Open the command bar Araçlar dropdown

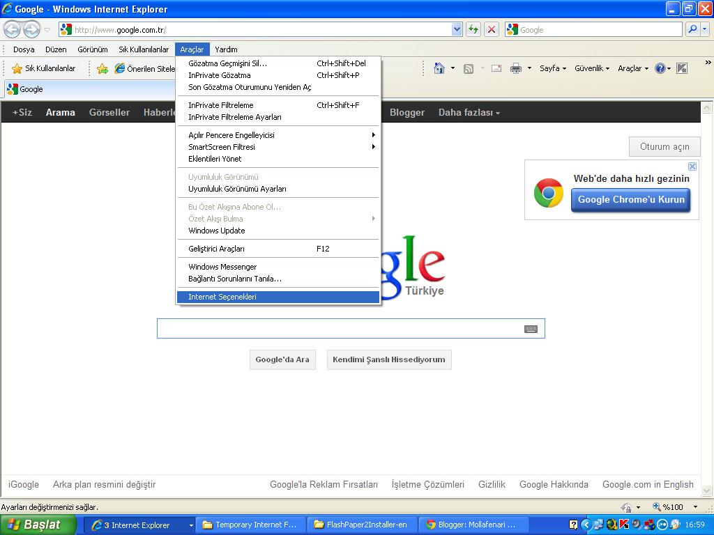pos(633,68)
